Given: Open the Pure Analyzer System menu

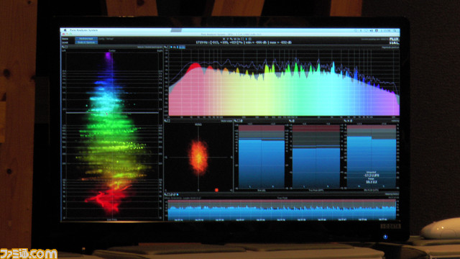Looking at the screenshot, I should tap(83, 30).
